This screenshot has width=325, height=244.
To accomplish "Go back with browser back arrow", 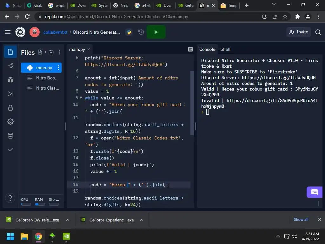I will 7,17.
